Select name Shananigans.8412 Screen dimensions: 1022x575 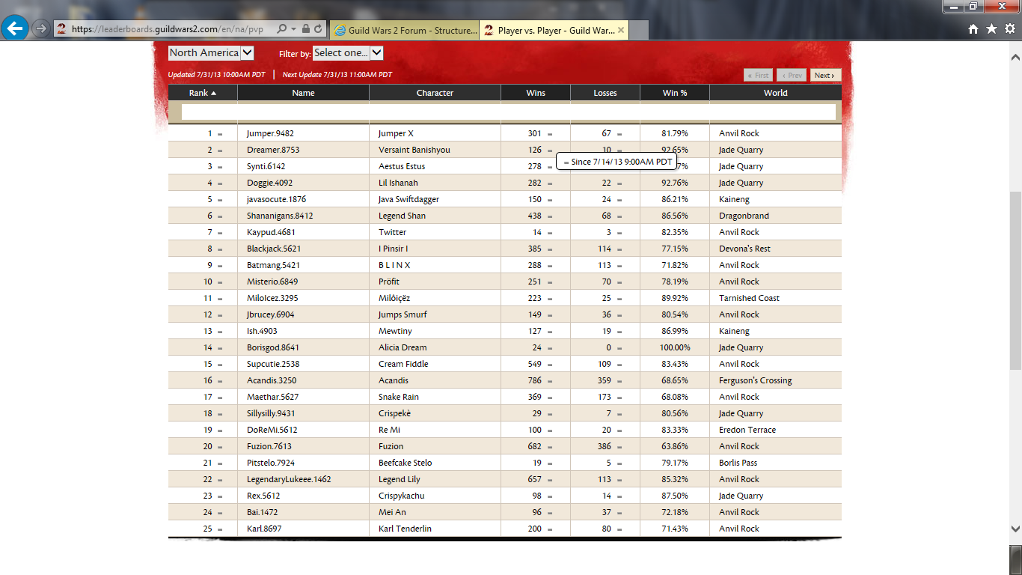pos(280,216)
